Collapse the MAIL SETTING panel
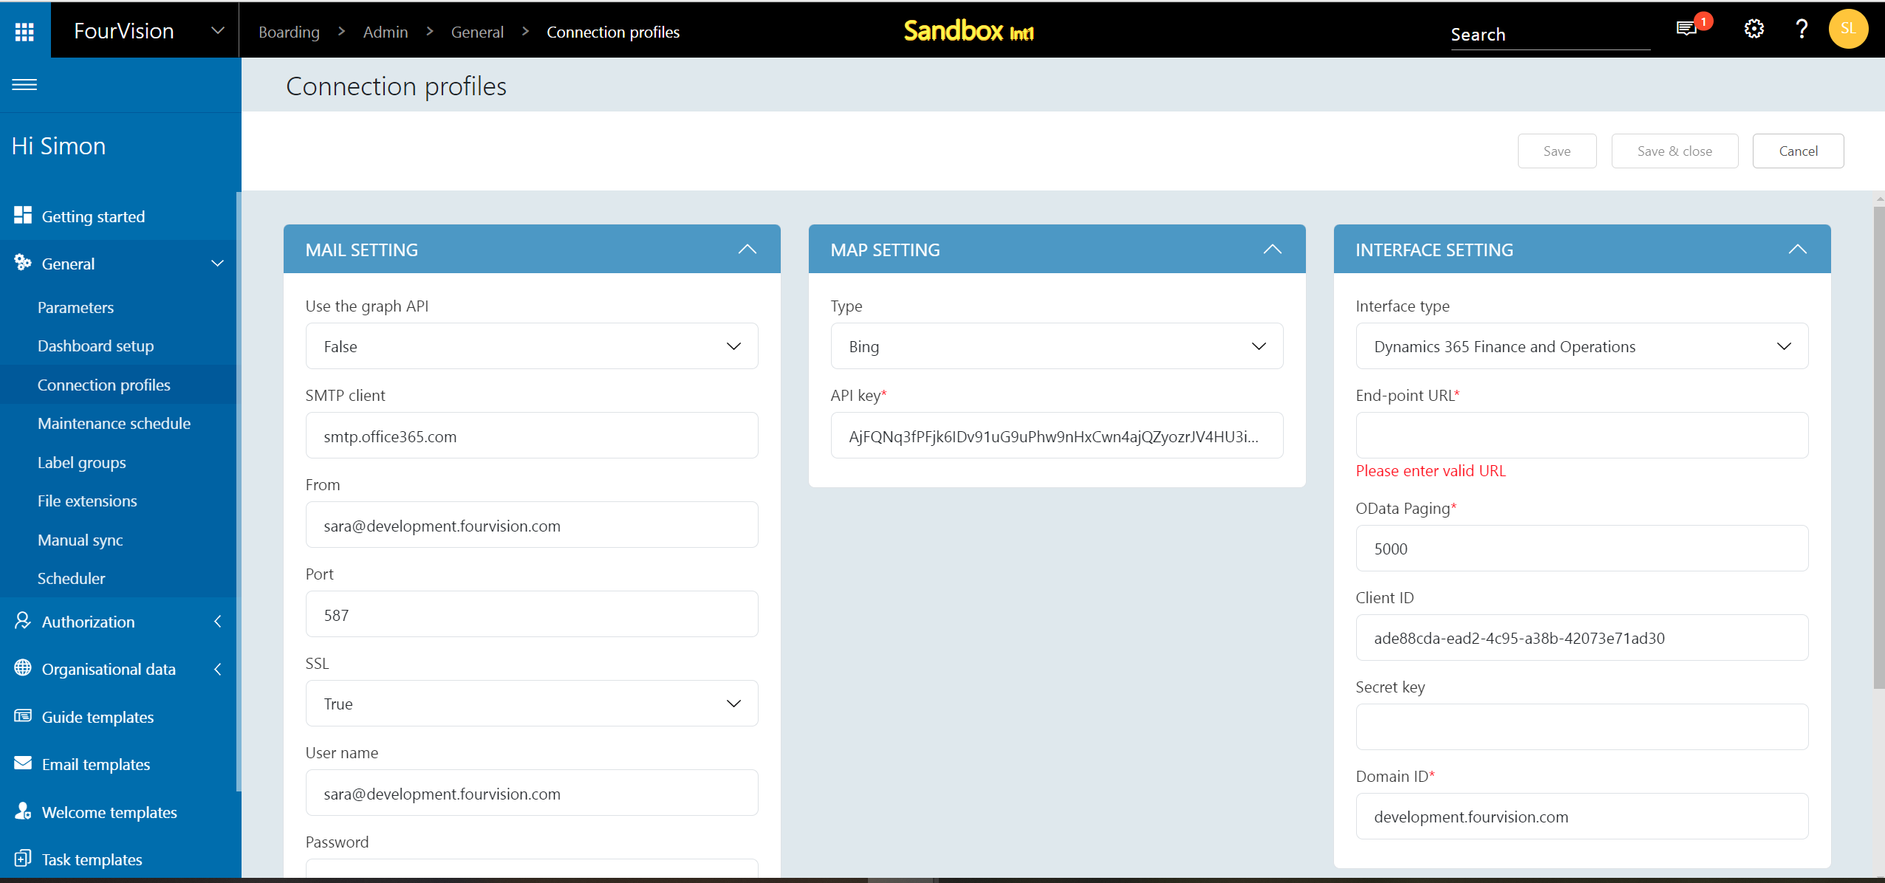 (x=747, y=250)
